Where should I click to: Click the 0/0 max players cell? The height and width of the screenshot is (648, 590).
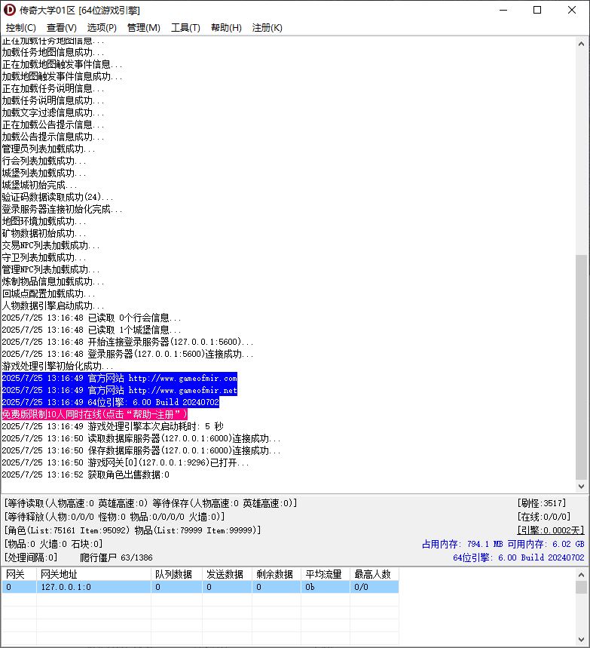374,587
